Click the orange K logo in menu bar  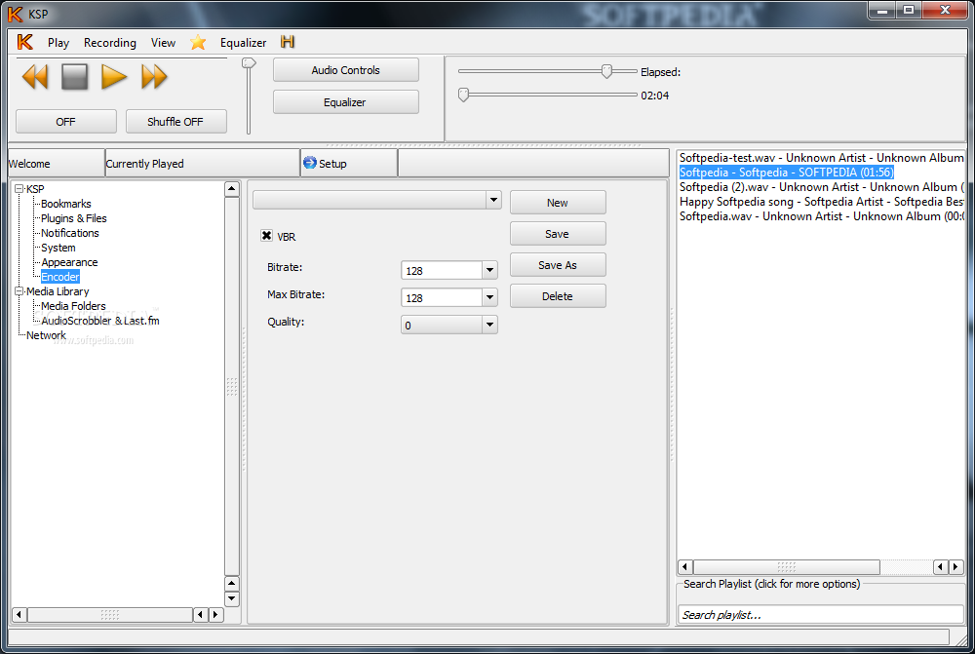click(x=24, y=42)
